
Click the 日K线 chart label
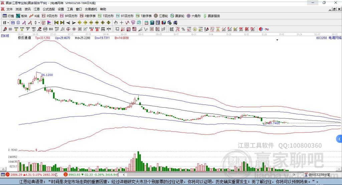coord(5,36)
